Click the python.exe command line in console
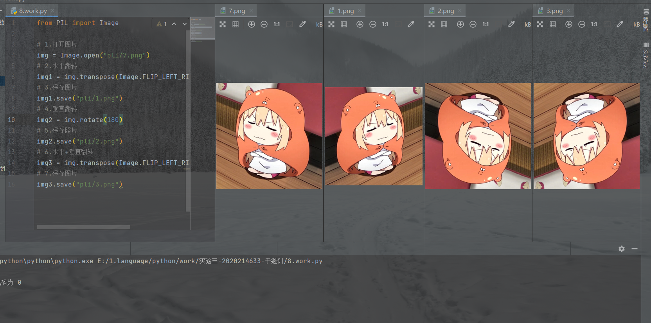 pyautogui.click(x=161, y=261)
